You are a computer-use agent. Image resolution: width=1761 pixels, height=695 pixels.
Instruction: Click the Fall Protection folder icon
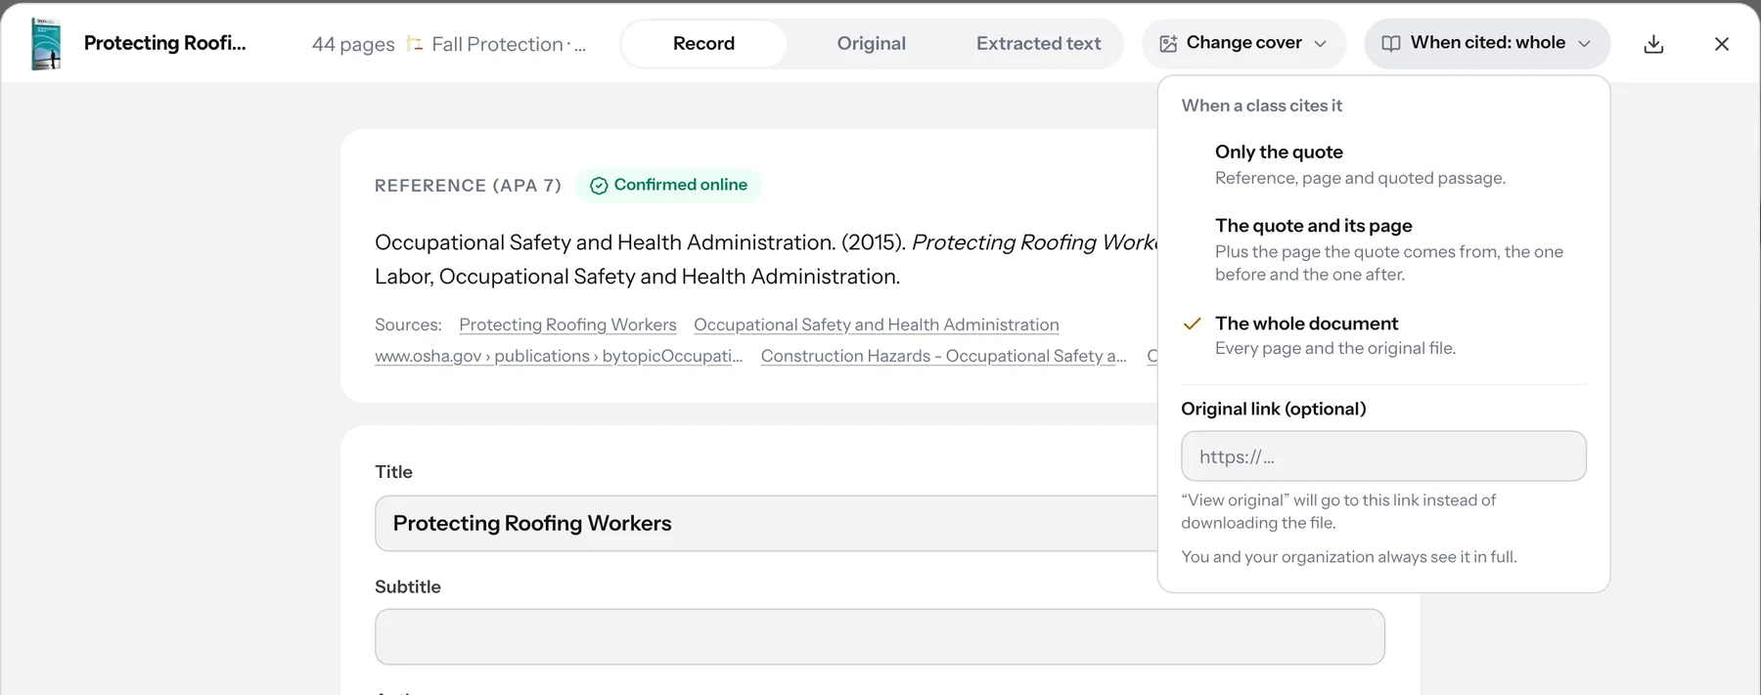tap(415, 44)
